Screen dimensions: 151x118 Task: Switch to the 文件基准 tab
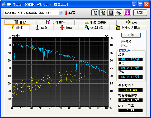tap(56, 22)
